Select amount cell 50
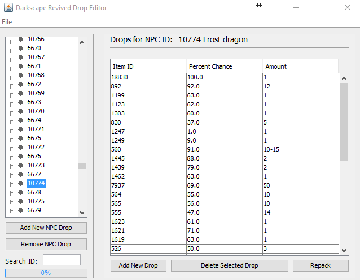The width and height of the screenshot is (360, 280). click(301, 185)
